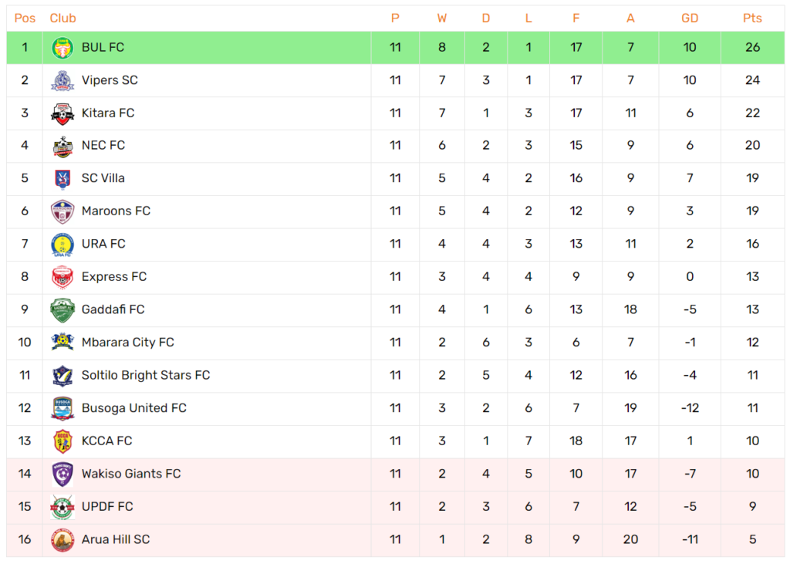Image resolution: width=790 pixels, height=564 pixels.
Task: Click the NEC FC logo
Action: (62, 146)
